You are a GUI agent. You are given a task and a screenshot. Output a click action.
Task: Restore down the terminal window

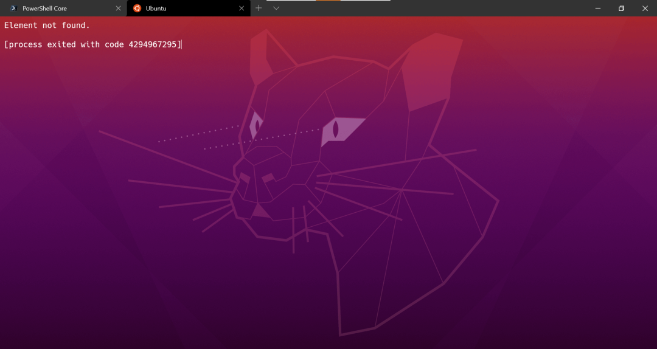pyautogui.click(x=621, y=9)
